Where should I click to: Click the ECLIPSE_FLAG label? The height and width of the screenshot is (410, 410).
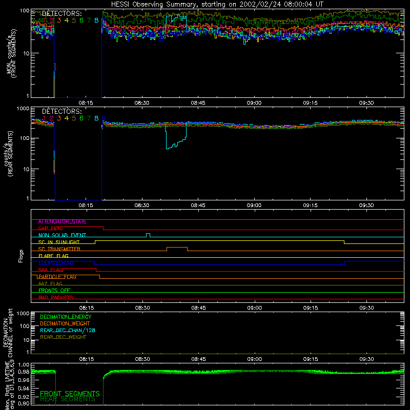(56, 263)
